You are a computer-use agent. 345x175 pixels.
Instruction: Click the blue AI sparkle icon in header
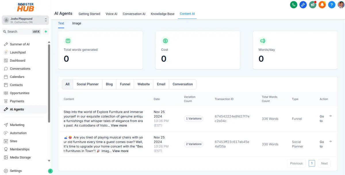[x=303, y=5]
